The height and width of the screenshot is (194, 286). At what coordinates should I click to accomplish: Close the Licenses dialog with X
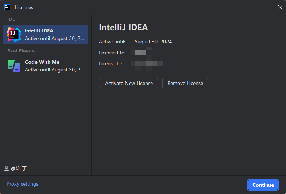pos(280,7)
